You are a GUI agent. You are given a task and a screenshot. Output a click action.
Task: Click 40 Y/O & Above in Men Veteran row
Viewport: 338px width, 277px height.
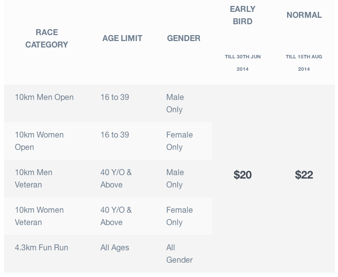point(116,179)
